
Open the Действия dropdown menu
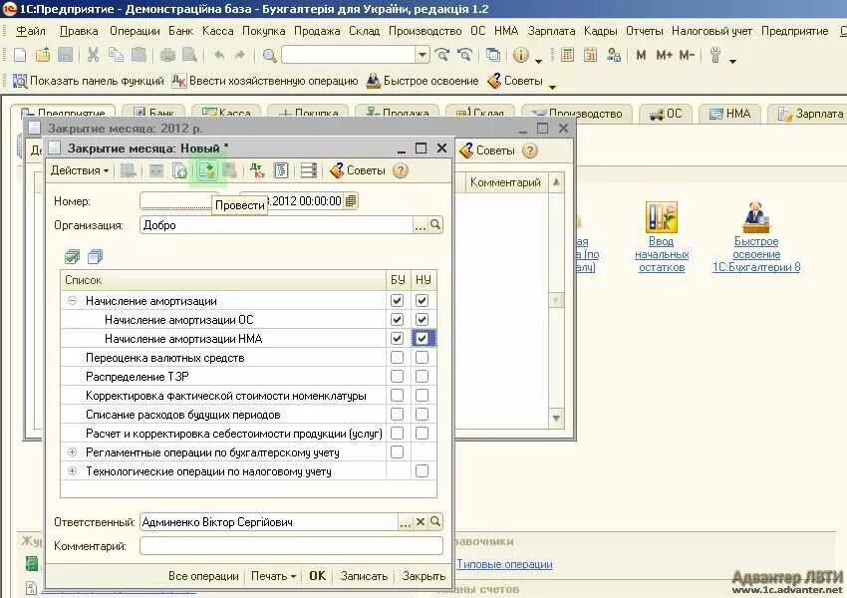point(80,170)
